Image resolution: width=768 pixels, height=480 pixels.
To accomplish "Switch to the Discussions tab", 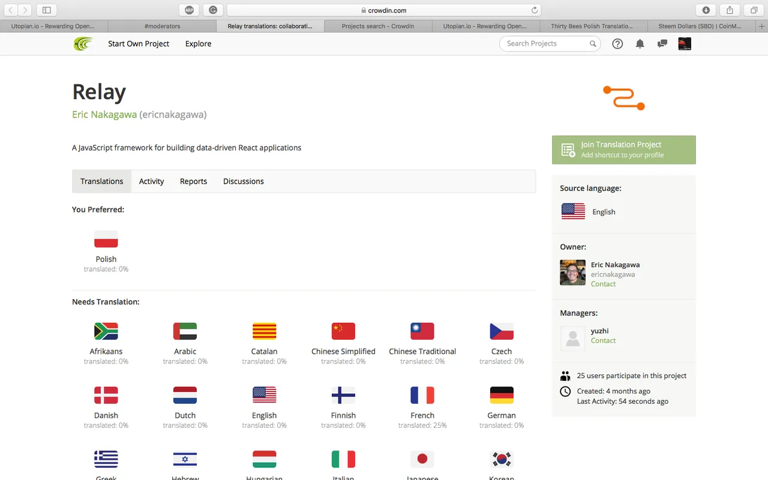I will click(244, 181).
